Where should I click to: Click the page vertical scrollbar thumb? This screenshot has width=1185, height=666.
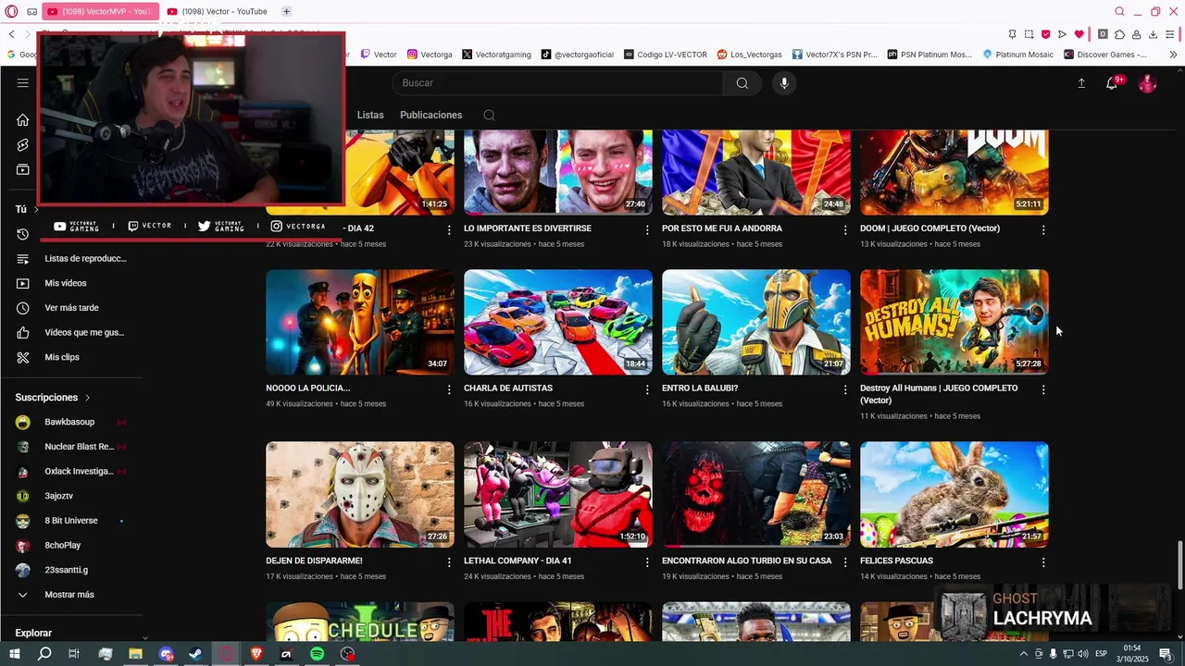[1179, 564]
